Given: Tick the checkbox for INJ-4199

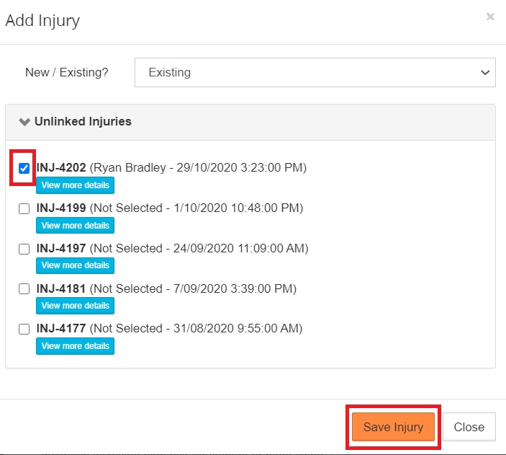Looking at the screenshot, I should [24, 208].
